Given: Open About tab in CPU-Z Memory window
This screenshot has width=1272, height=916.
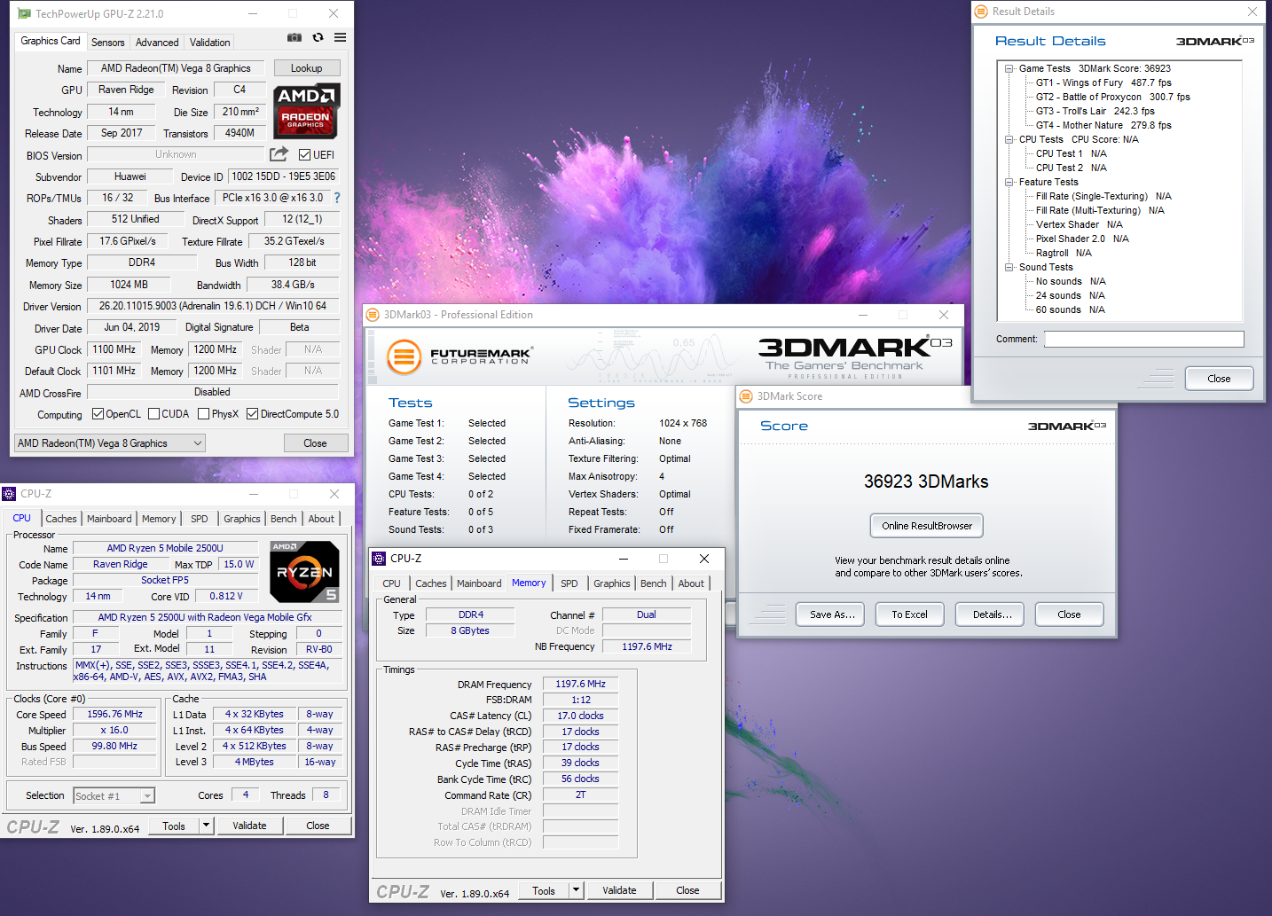Looking at the screenshot, I should click(x=691, y=583).
